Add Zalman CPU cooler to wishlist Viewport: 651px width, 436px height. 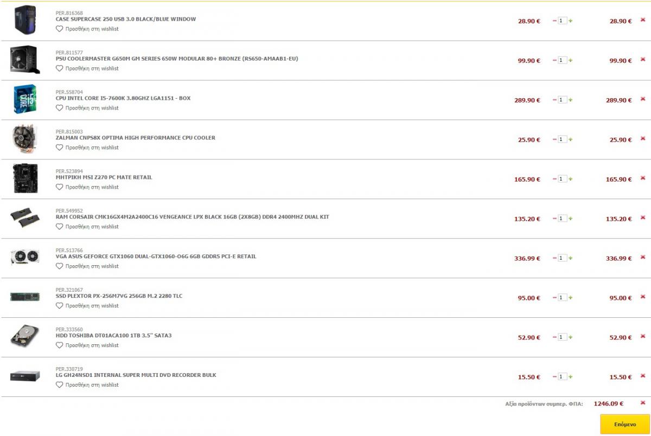(87, 148)
